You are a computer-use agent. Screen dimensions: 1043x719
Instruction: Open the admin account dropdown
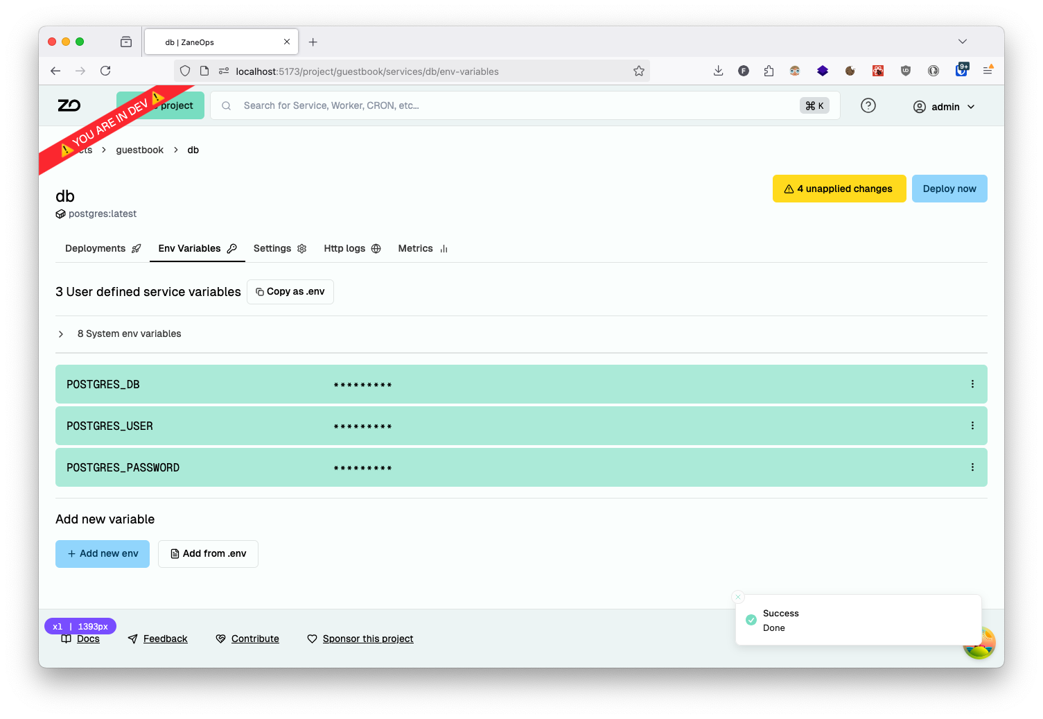click(x=945, y=107)
